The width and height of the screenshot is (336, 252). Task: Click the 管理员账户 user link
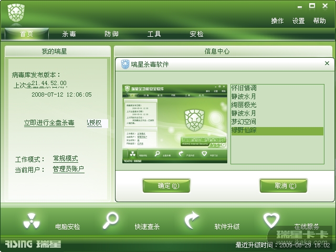[68, 169]
